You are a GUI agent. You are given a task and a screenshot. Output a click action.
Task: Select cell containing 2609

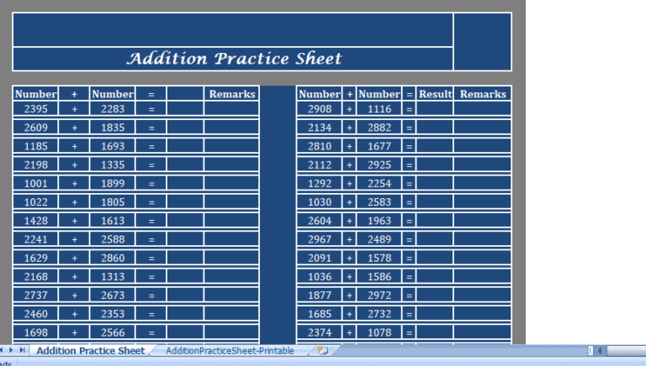pos(36,128)
